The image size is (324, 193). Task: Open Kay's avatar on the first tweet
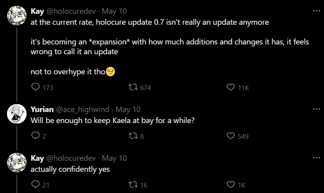point(17,16)
